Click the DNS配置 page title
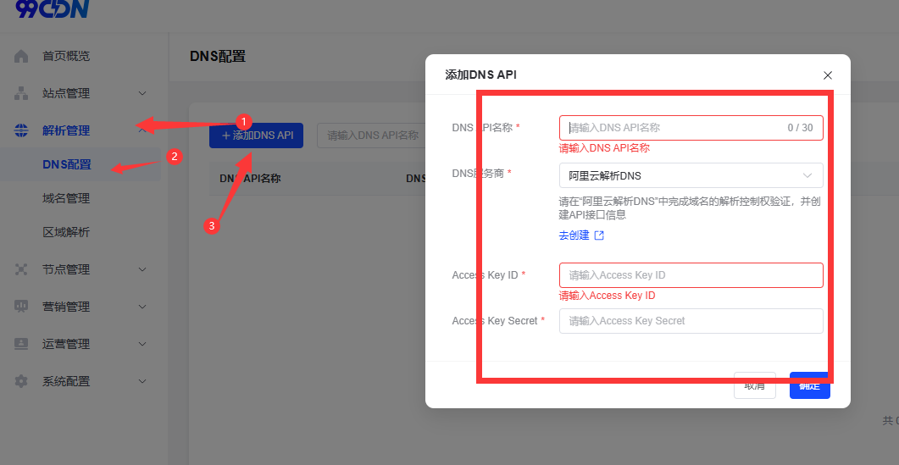Screen dimensions: 899x465 tap(218, 56)
